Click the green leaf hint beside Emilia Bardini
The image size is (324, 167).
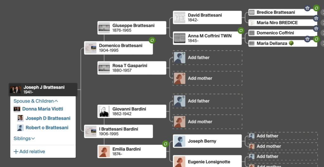click(x=165, y=144)
